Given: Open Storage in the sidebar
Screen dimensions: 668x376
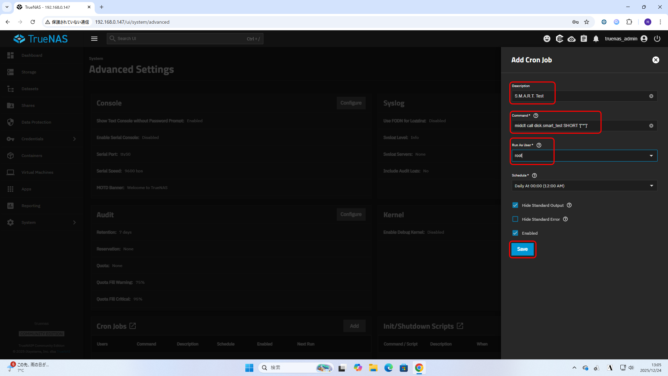Looking at the screenshot, I should (29, 72).
